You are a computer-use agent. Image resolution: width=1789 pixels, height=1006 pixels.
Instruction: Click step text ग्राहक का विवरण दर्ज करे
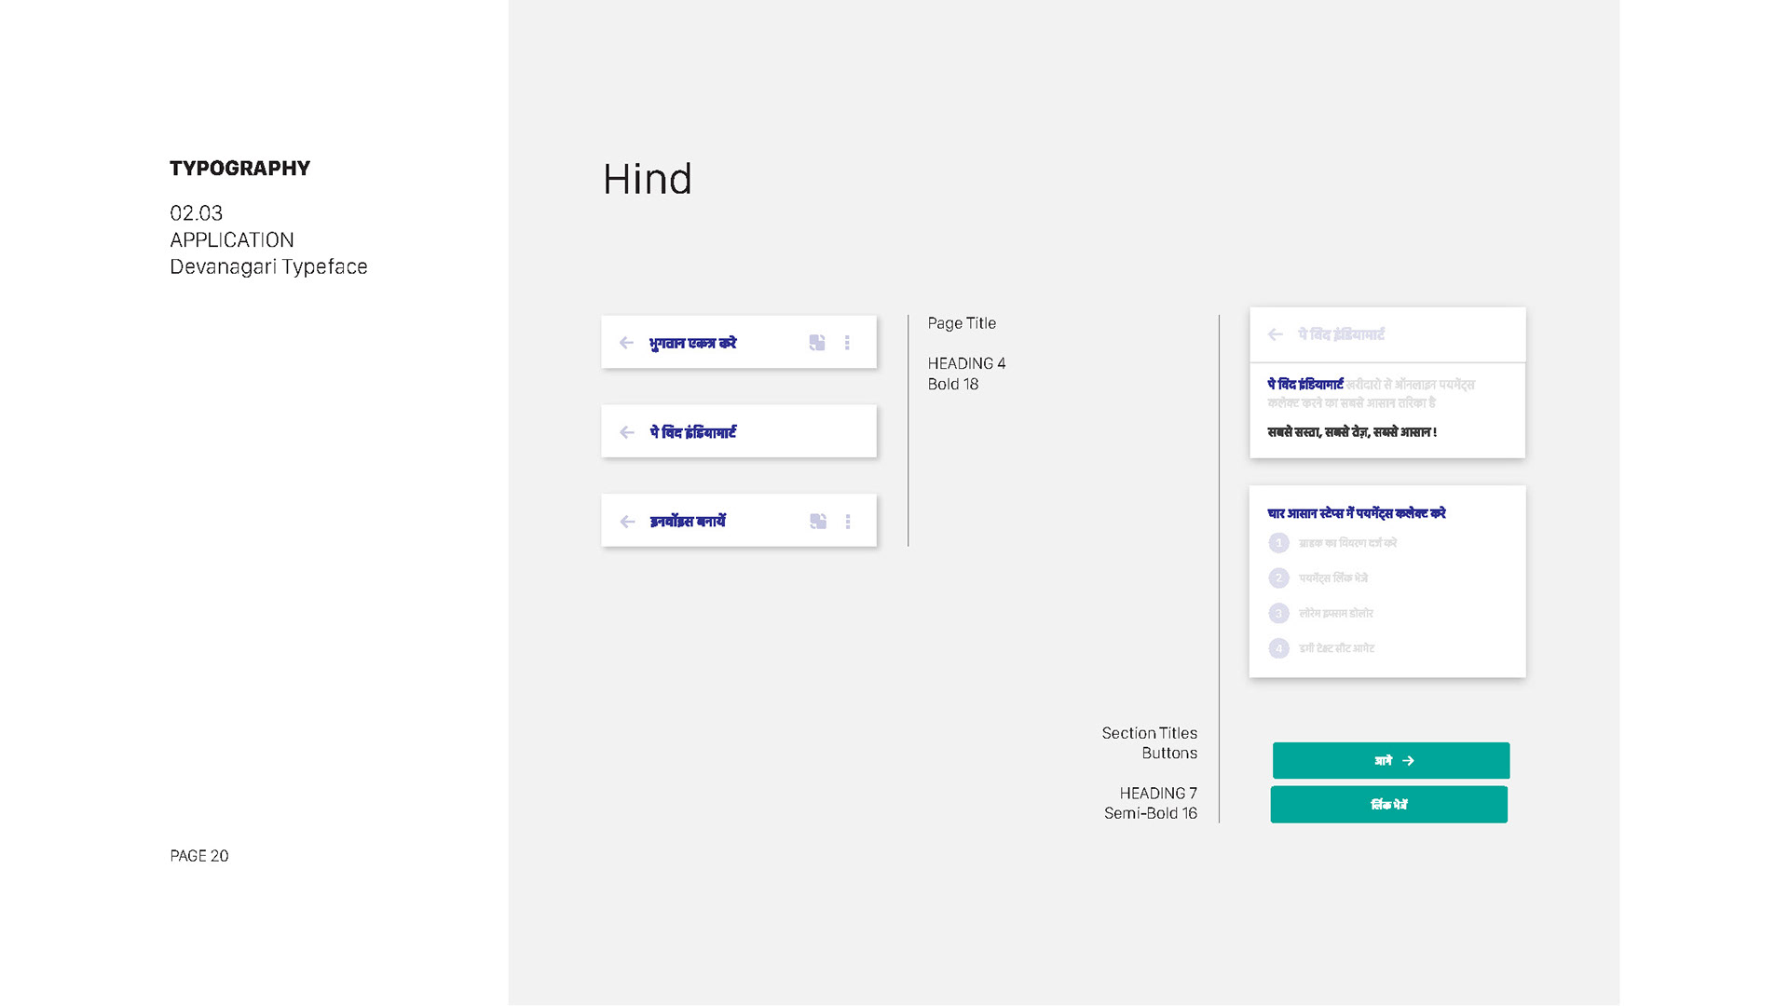1347,543
